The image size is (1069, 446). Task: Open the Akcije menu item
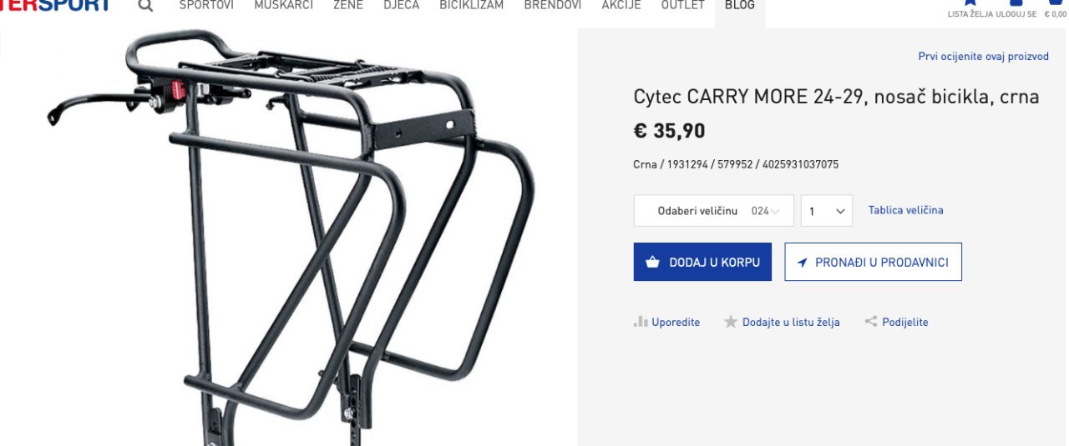point(621,5)
